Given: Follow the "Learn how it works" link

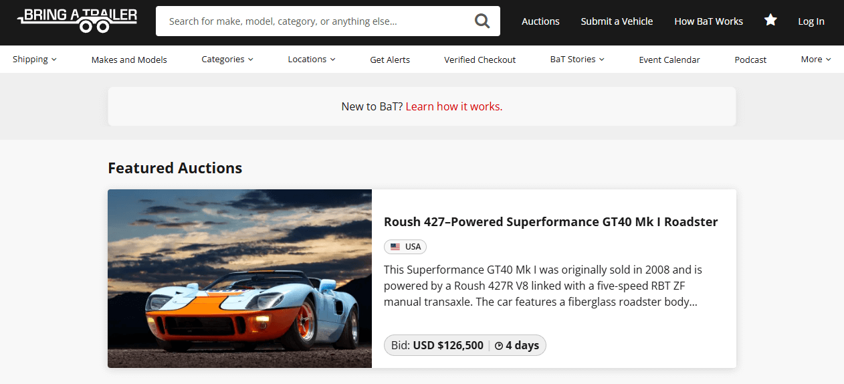Looking at the screenshot, I should [x=454, y=106].
